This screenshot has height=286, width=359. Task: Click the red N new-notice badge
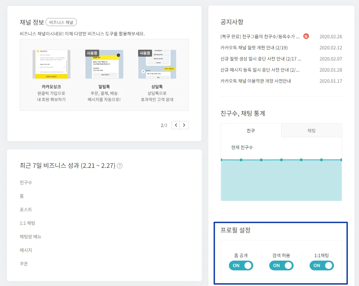click(306, 36)
